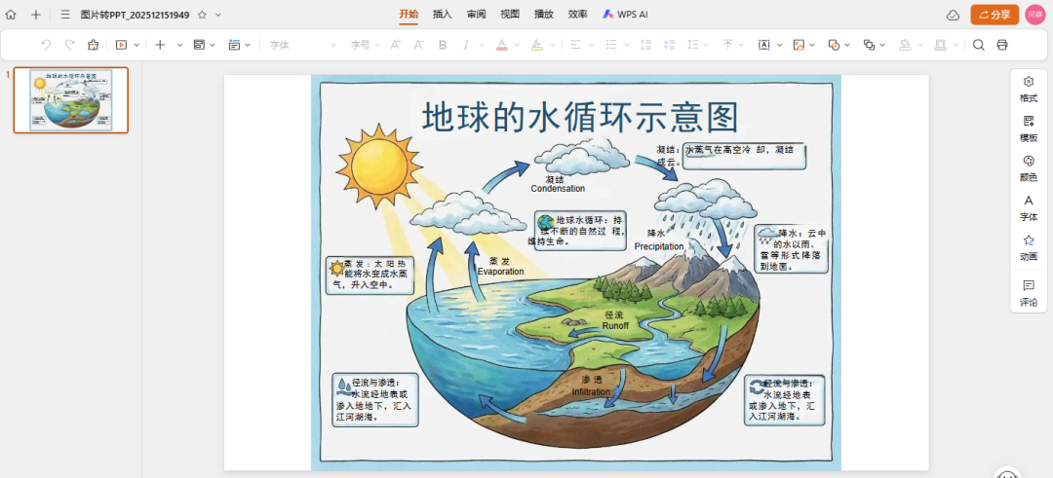Toggle italic formatting
Image resolution: width=1053 pixels, height=478 pixels.
coord(465,45)
